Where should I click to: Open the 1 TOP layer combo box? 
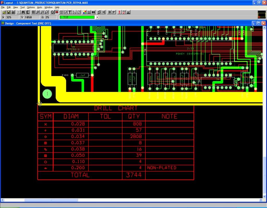pyautogui.click(x=77, y=17)
